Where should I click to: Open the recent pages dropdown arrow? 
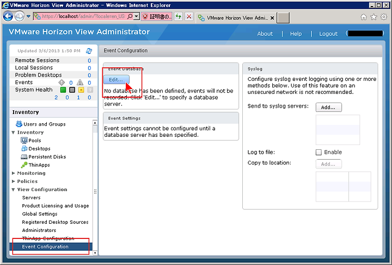(28, 16)
